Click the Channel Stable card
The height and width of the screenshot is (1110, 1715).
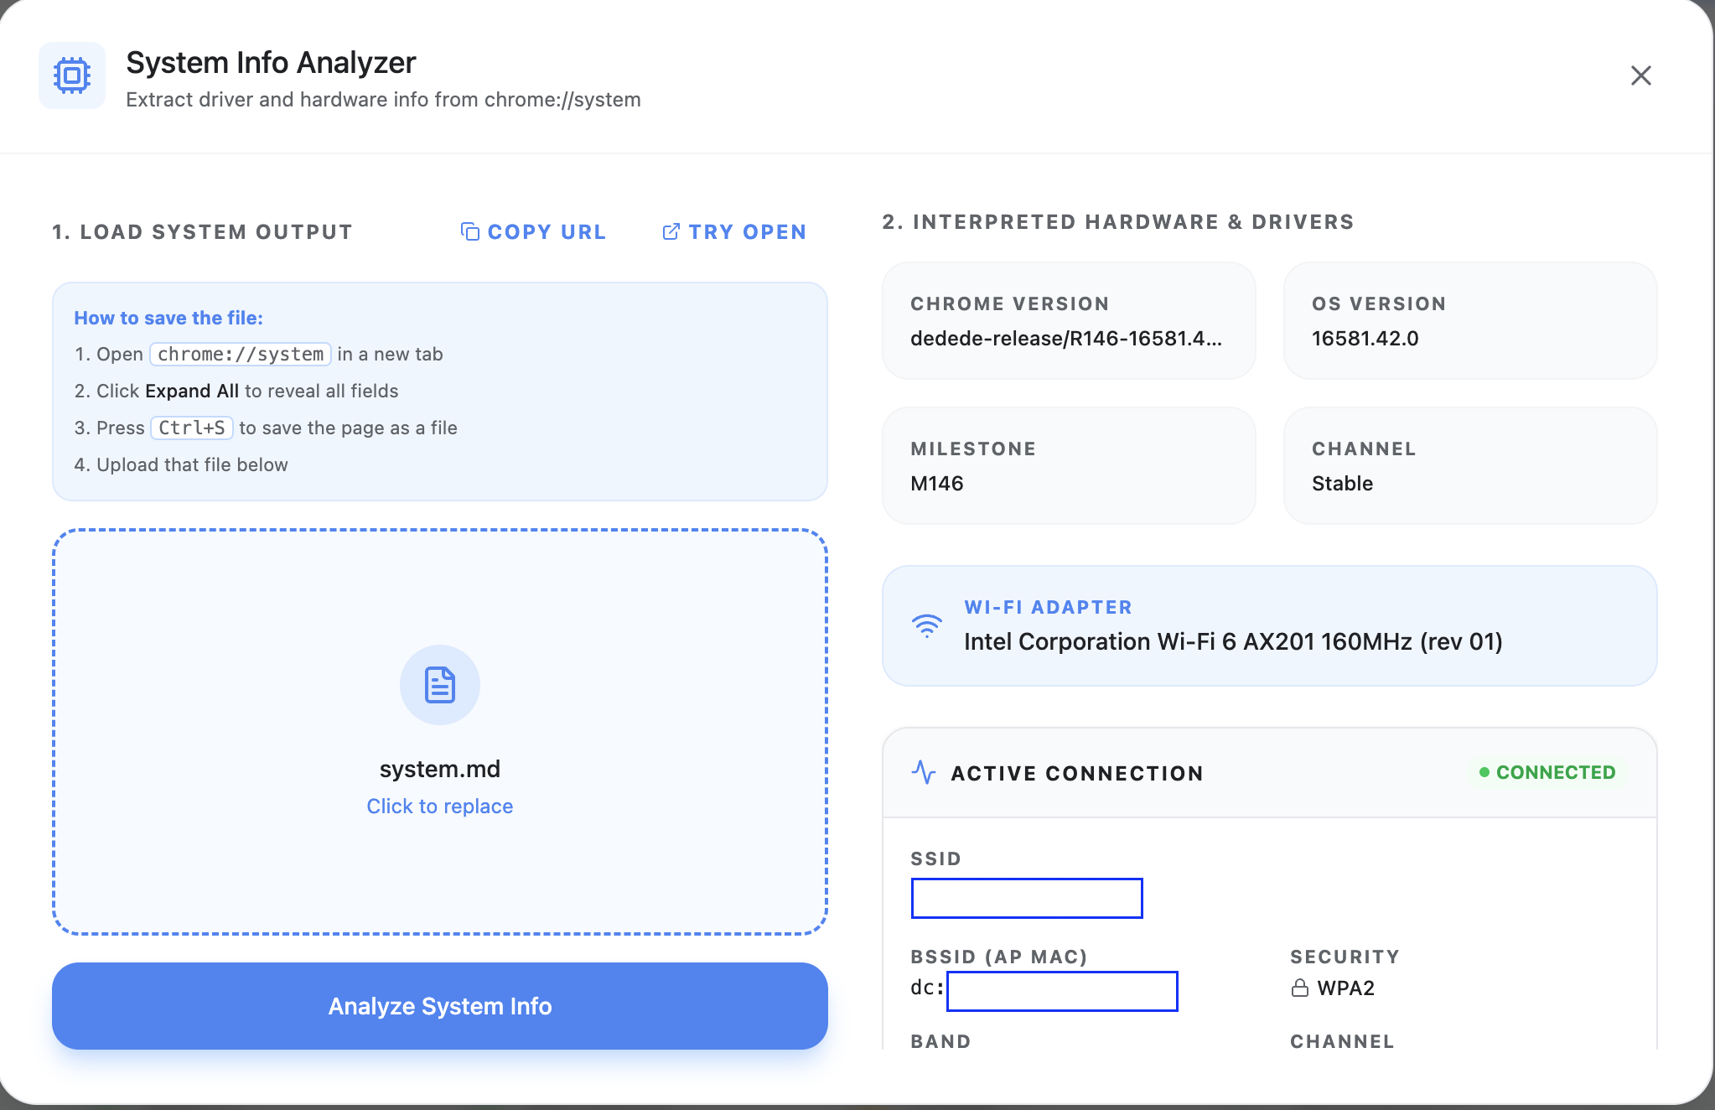(1470, 466)
